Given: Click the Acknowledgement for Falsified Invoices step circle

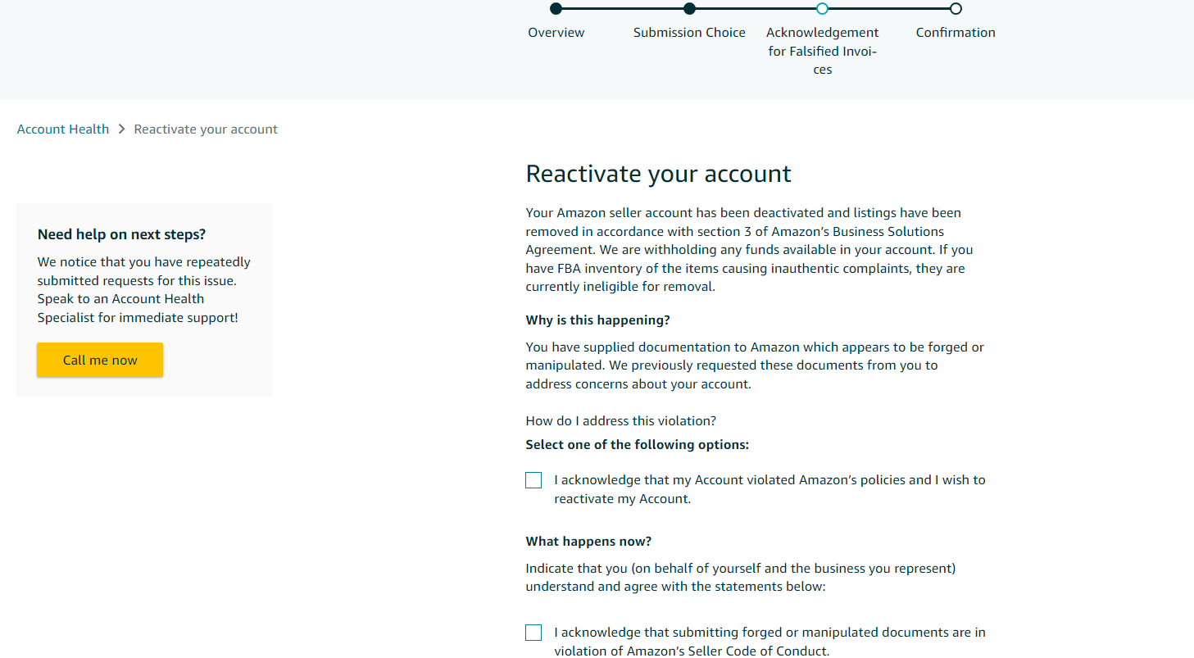Looking at the screenshot, I should coord(822,9).
